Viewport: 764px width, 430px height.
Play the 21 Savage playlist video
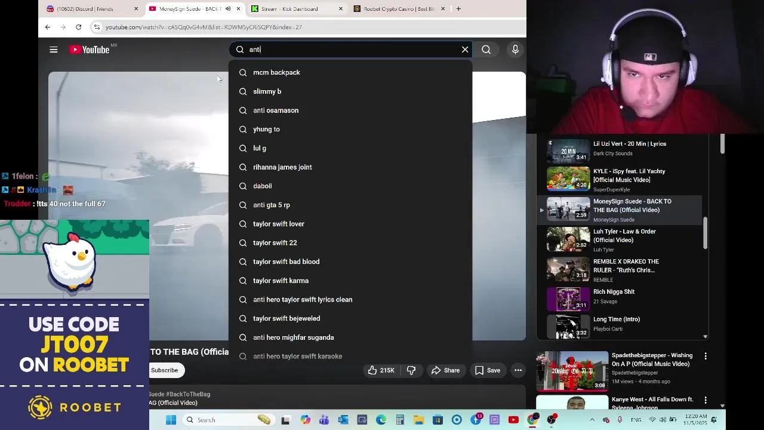pos(621,299)
